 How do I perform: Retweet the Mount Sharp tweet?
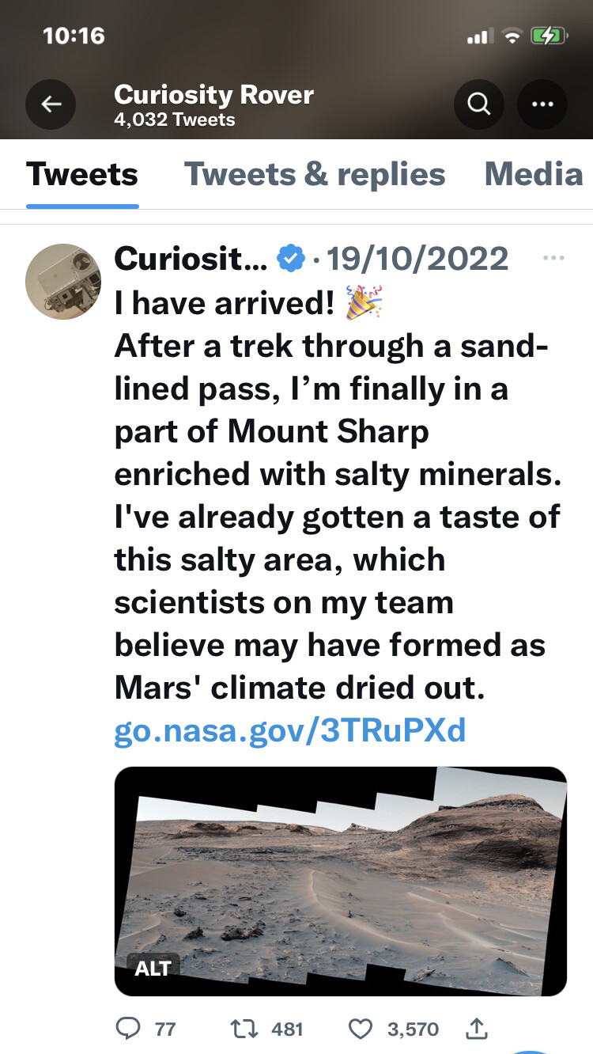[244, 1029]
